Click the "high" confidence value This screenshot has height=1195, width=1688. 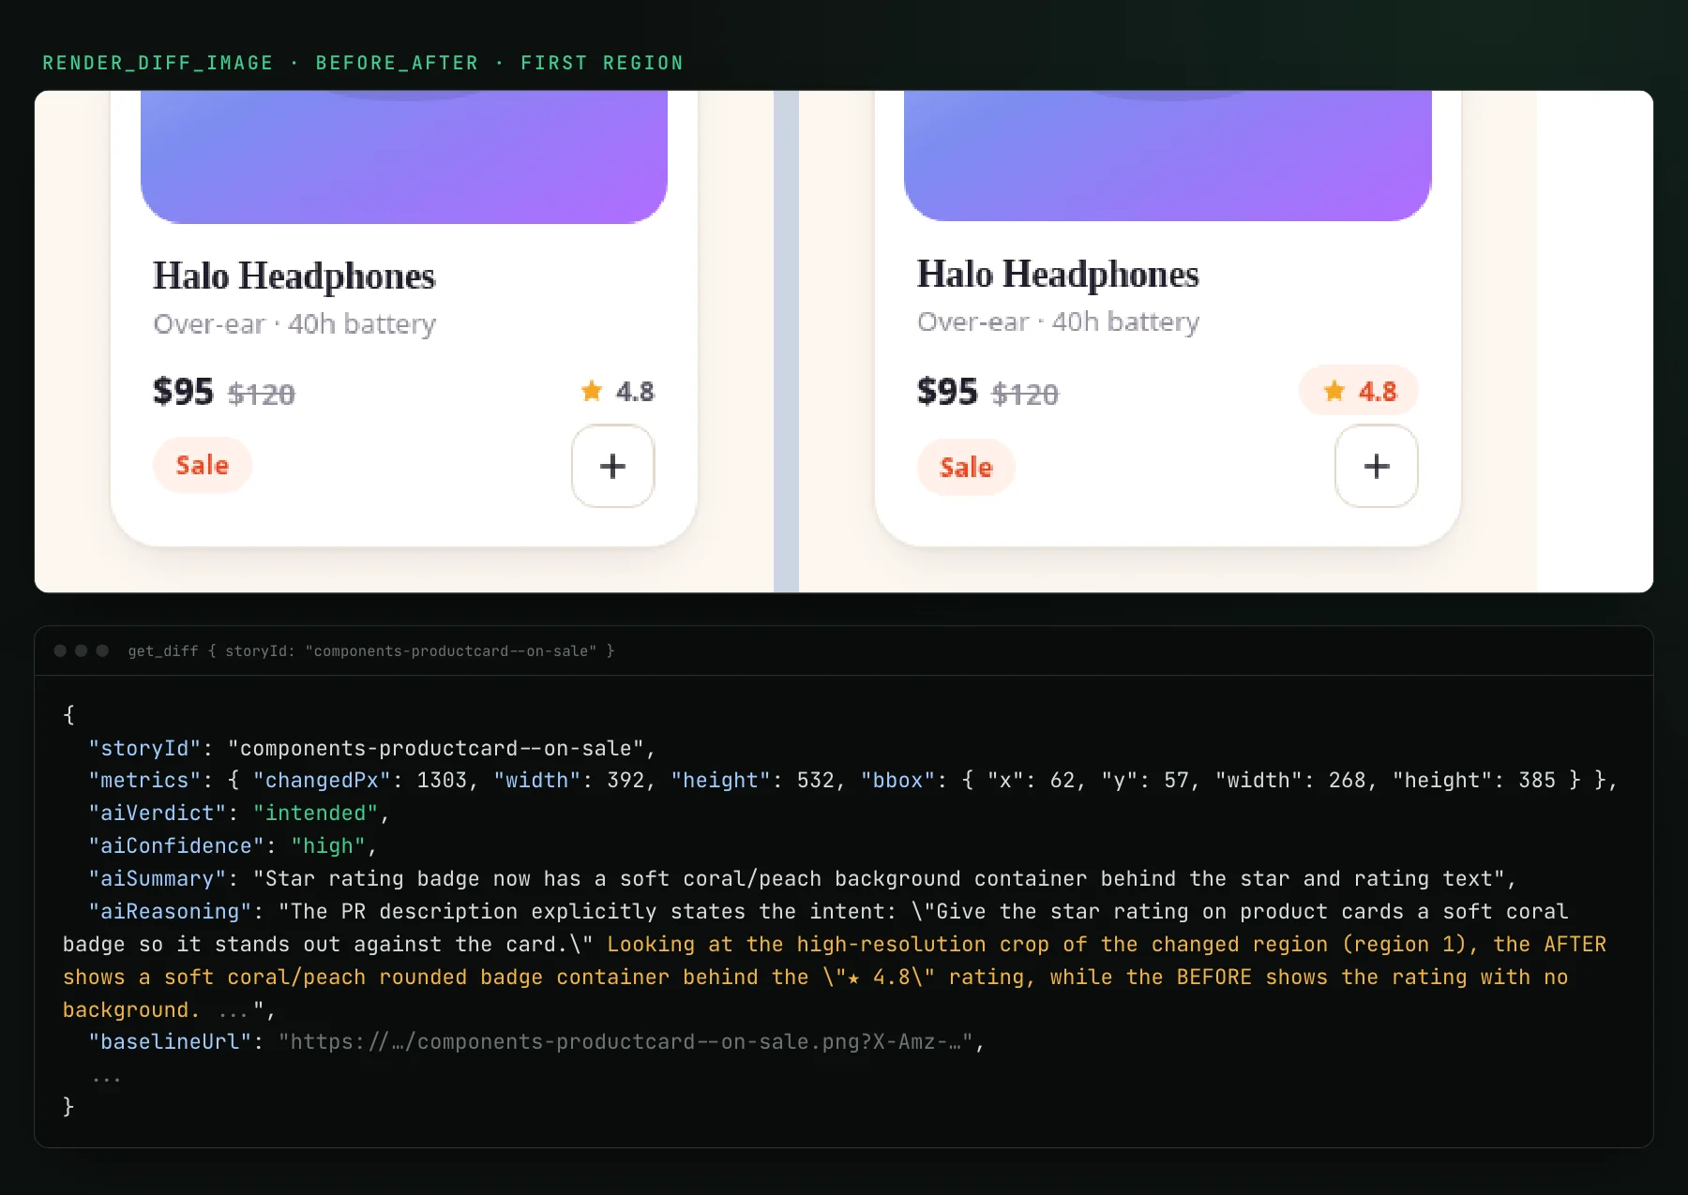pos(328,846)
